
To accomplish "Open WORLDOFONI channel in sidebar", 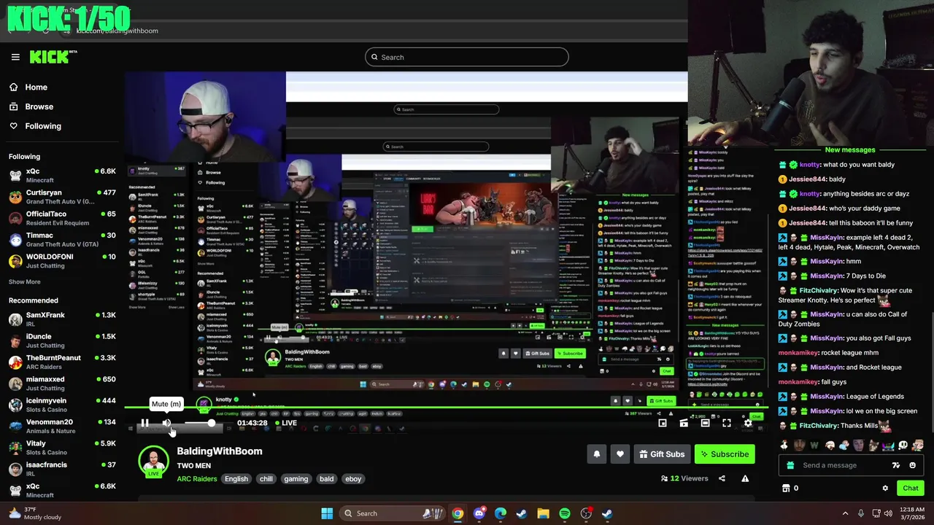I will [x=62, y=261].
